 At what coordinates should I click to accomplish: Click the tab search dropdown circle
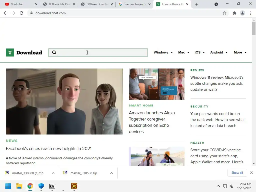pyautogui.click(x=216, y=4)
